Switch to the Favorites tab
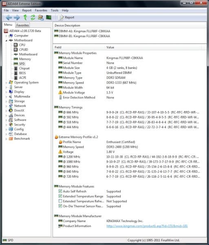The image size is (209, 245). (22, 25)
